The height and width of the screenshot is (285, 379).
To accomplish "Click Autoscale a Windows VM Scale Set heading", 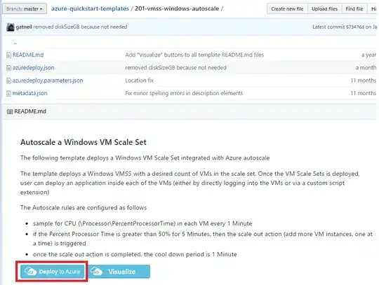I will pos(83,142).
